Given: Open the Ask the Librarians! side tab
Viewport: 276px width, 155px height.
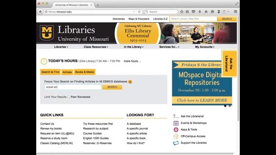Looking at the screenshot, I should 229,64.
